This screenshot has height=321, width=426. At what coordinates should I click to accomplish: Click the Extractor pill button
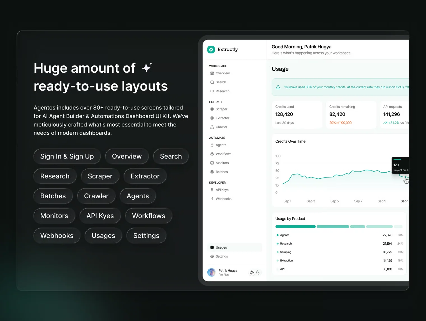tap(145, 176)
